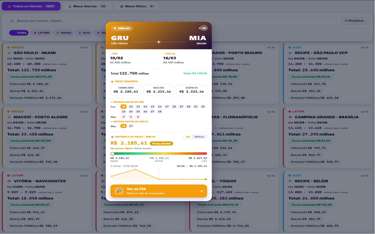Click the last point on price history chart

click(206, 179)
